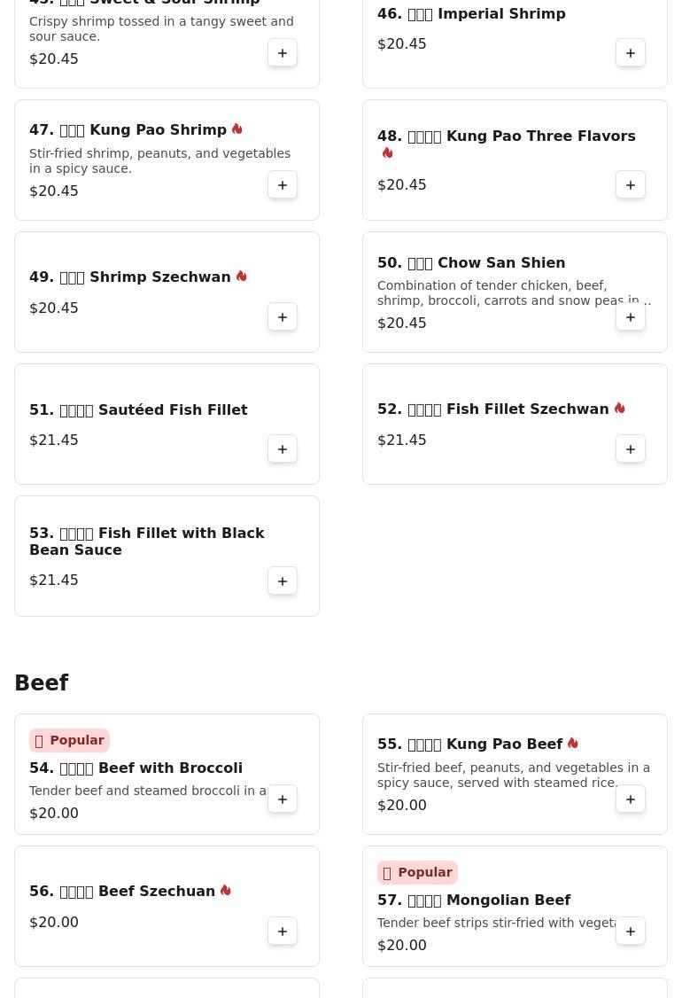Add Chow San Shien to cart
The image size is (682, 998).
[631, 317]
